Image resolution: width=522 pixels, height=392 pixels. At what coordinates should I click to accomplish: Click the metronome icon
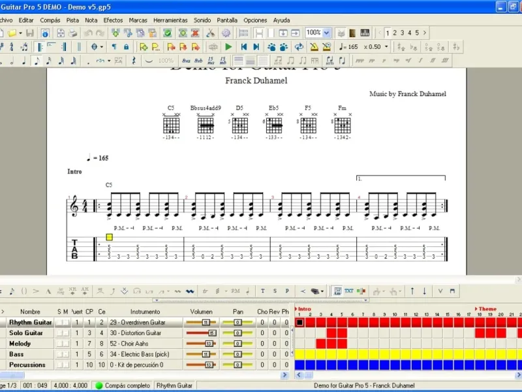314,47
